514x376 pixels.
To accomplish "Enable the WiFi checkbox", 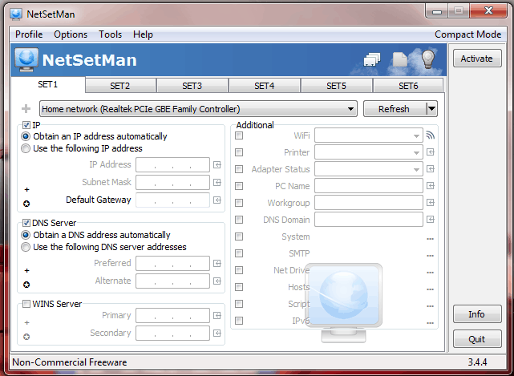I will tap(239, 135).
